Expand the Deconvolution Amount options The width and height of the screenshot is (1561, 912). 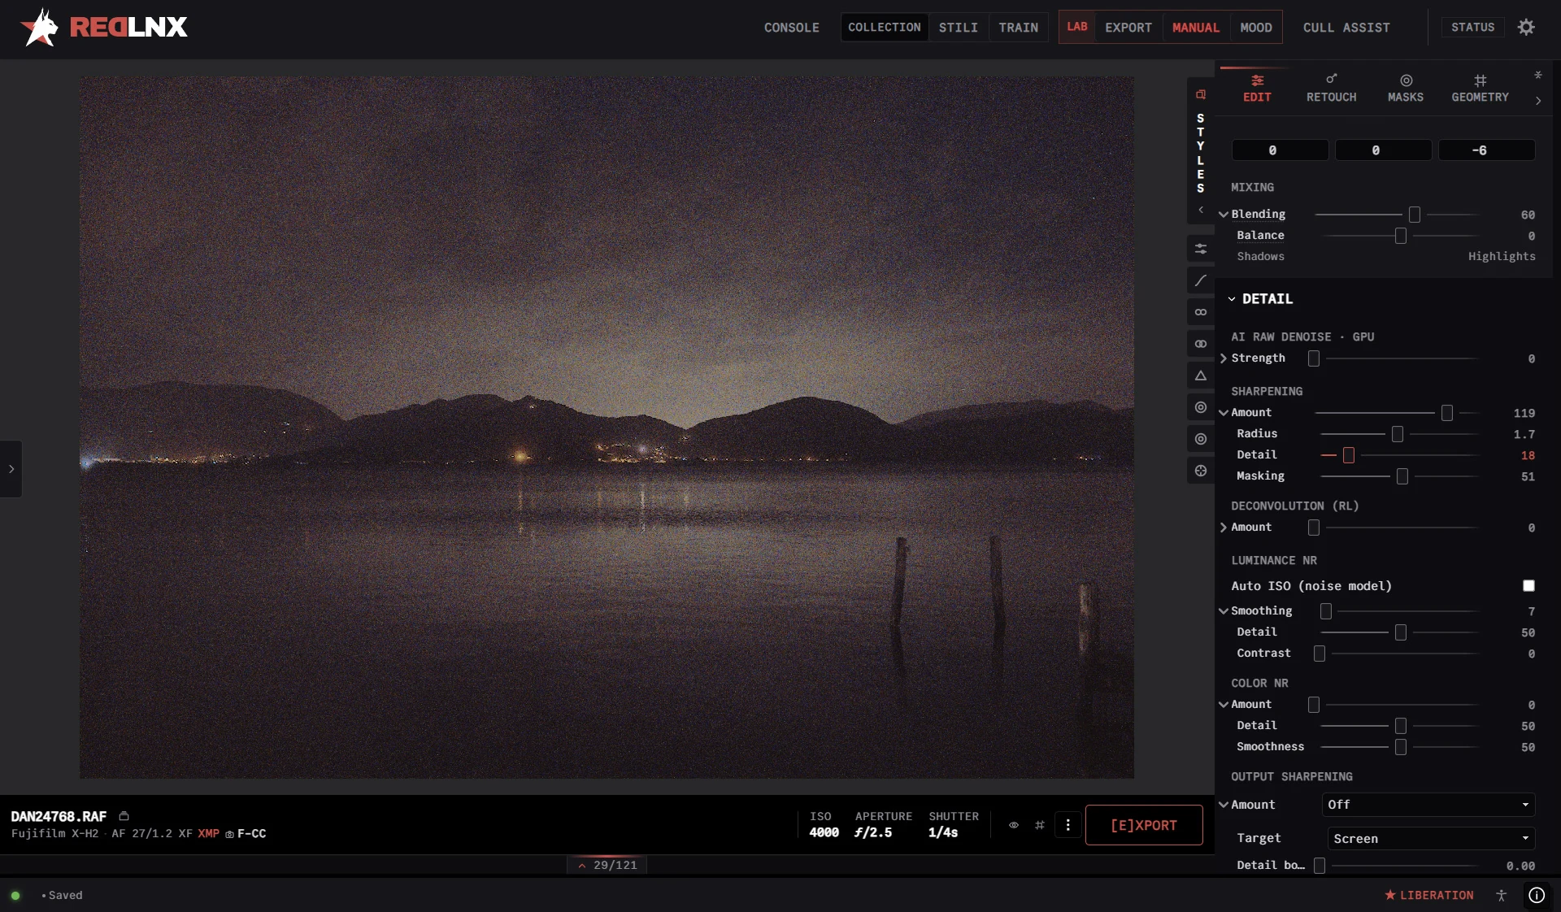pyautogui.click(x=1223, y=528)
